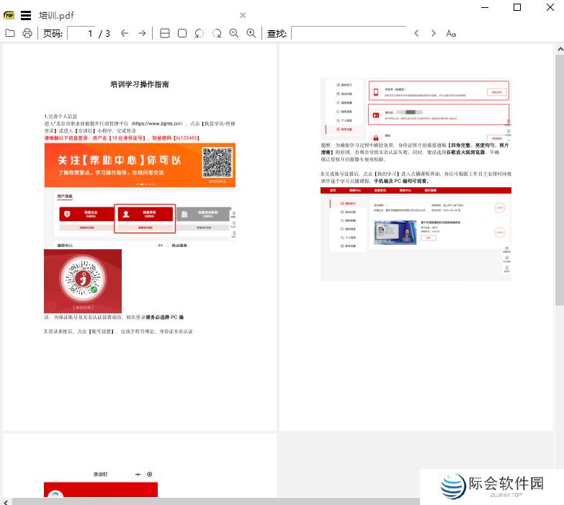The width and height of the screenshot is (564, 505).
Task: Click the open file folder icon
Action: coord(9,33)
